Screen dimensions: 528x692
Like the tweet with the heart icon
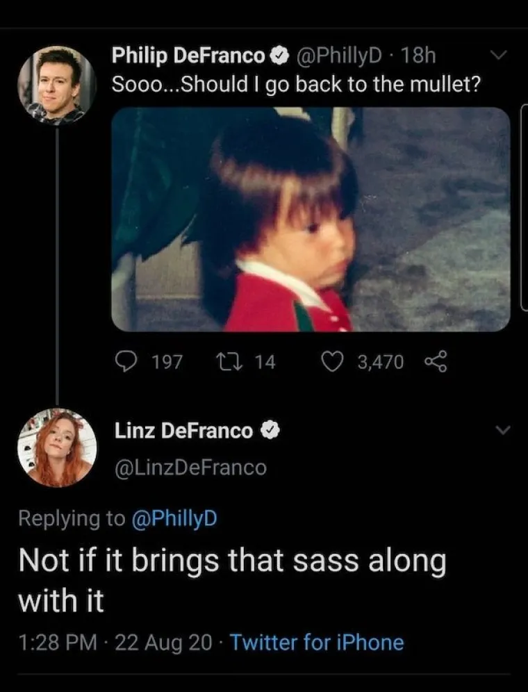(335, 361)
